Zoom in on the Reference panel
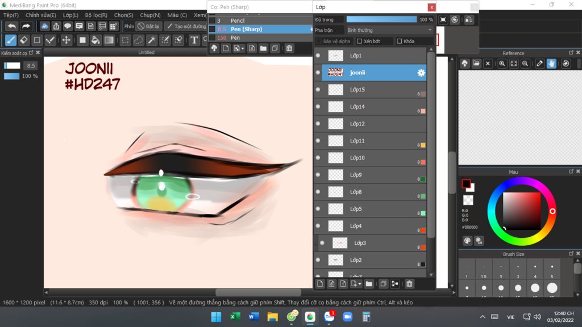 (502, 64)
